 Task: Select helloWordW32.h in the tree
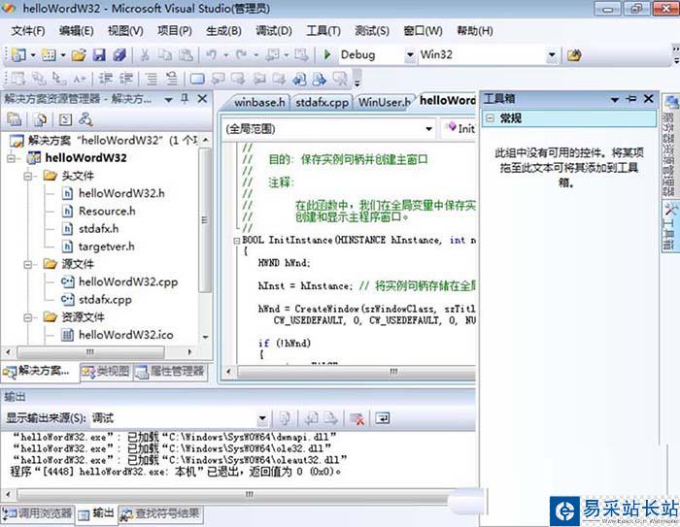click(x=121, y=193)
